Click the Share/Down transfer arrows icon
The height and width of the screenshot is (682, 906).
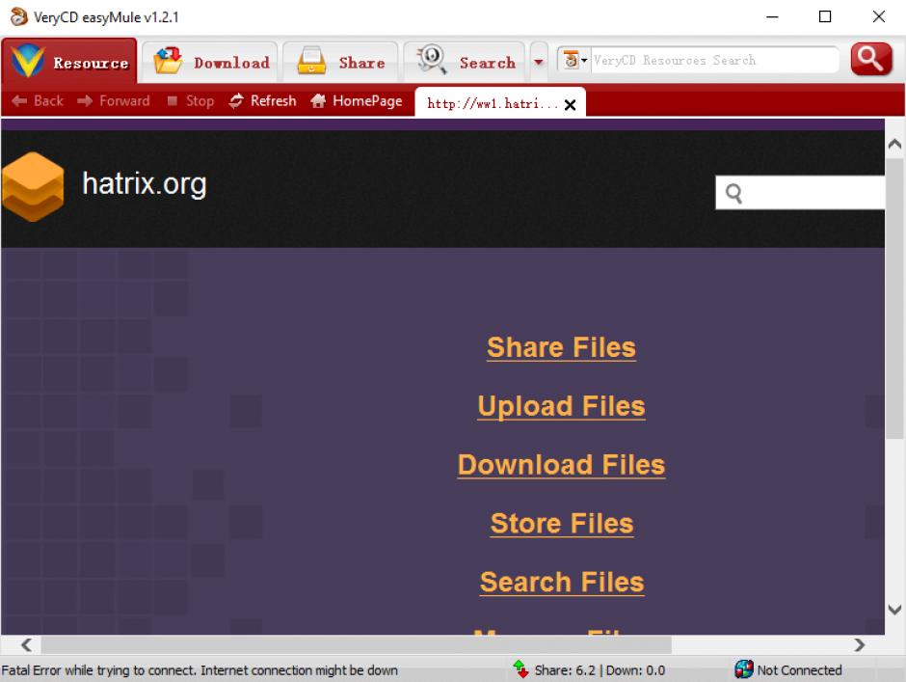click(520, 669)
